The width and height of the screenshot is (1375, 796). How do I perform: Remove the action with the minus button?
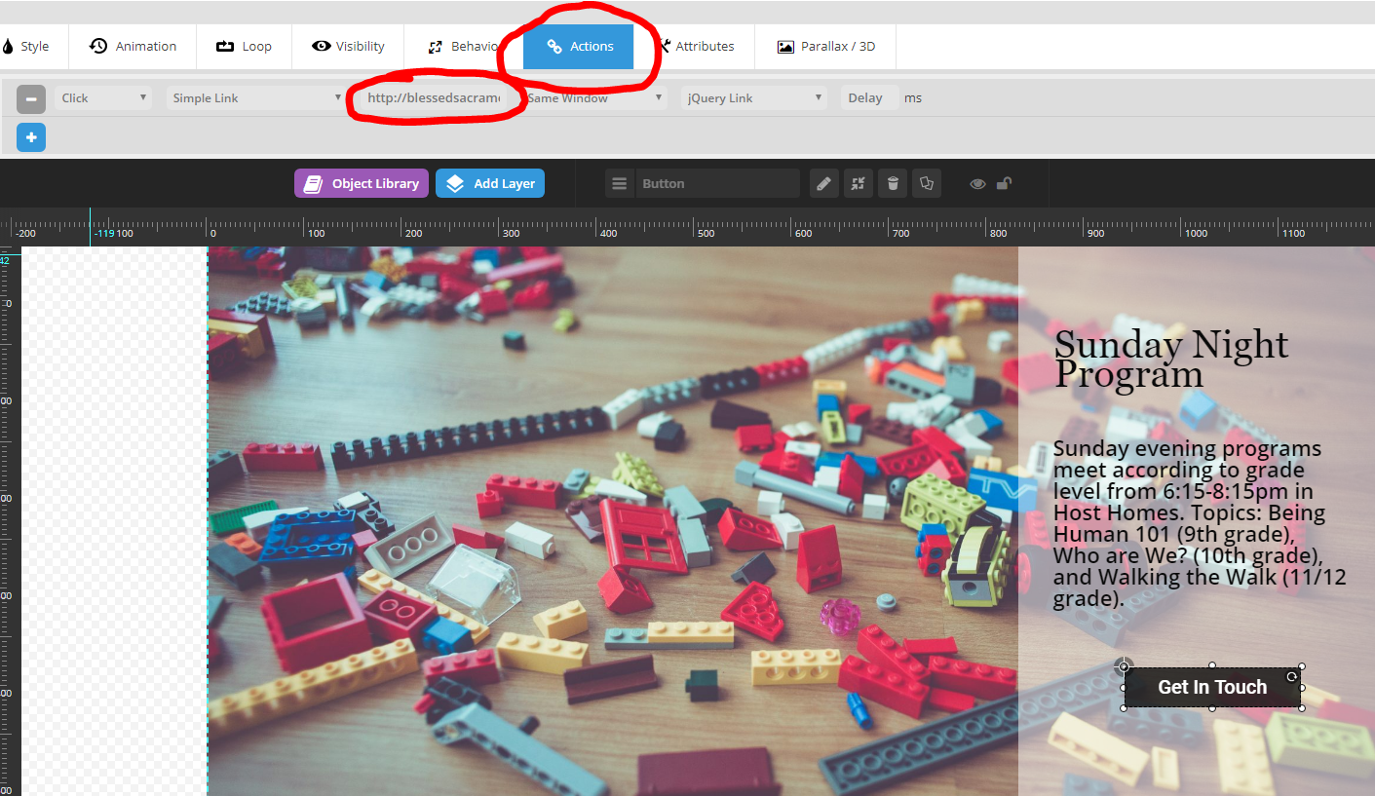tap(31, 98)
